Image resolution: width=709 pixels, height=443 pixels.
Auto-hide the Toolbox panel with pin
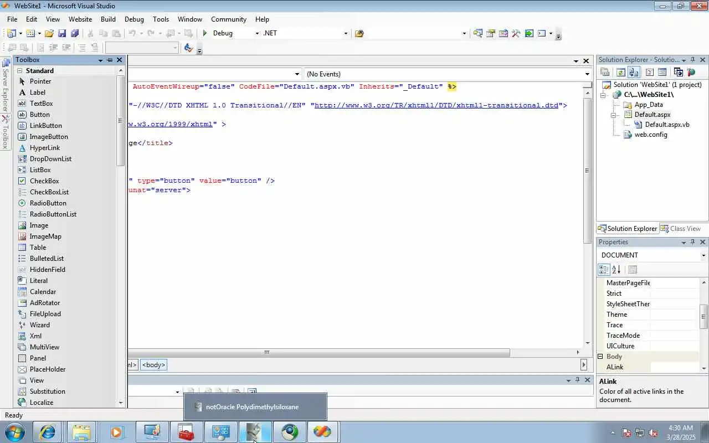[110, 60]
